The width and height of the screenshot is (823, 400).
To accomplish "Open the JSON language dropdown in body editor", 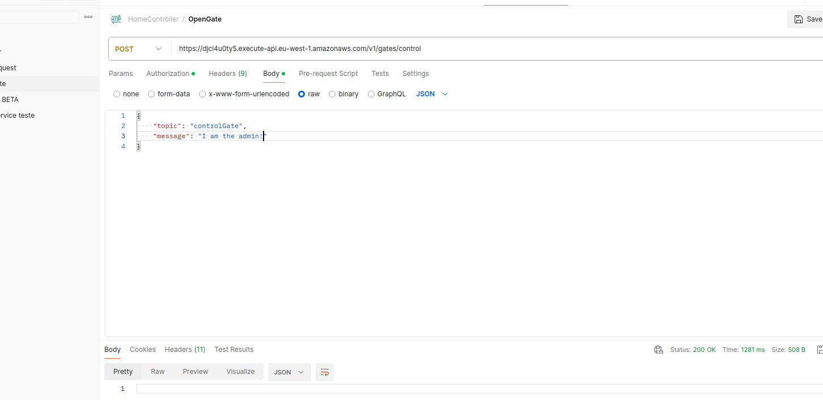I will click(432, 93).
